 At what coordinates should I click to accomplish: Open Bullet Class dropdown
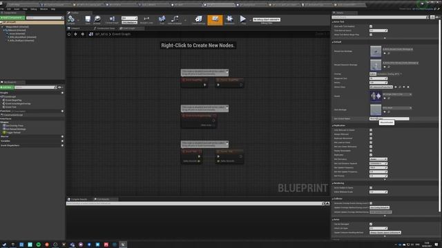(x=381, y=87)
